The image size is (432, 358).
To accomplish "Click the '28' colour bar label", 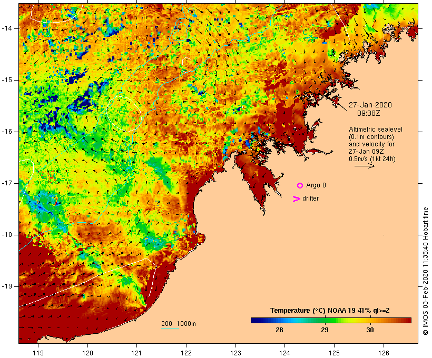I will coord(279,330).
